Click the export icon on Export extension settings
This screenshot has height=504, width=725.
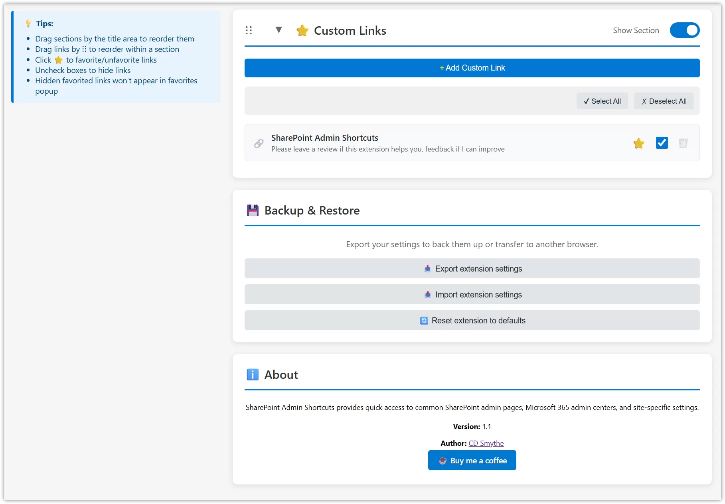click(427, 268)
